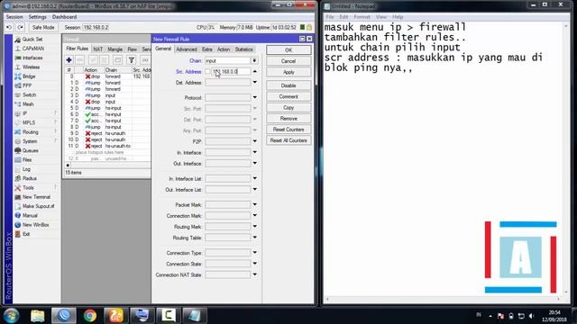Open the Queues sidebar icon
577x324 pixels.
(x=17, y=150)
